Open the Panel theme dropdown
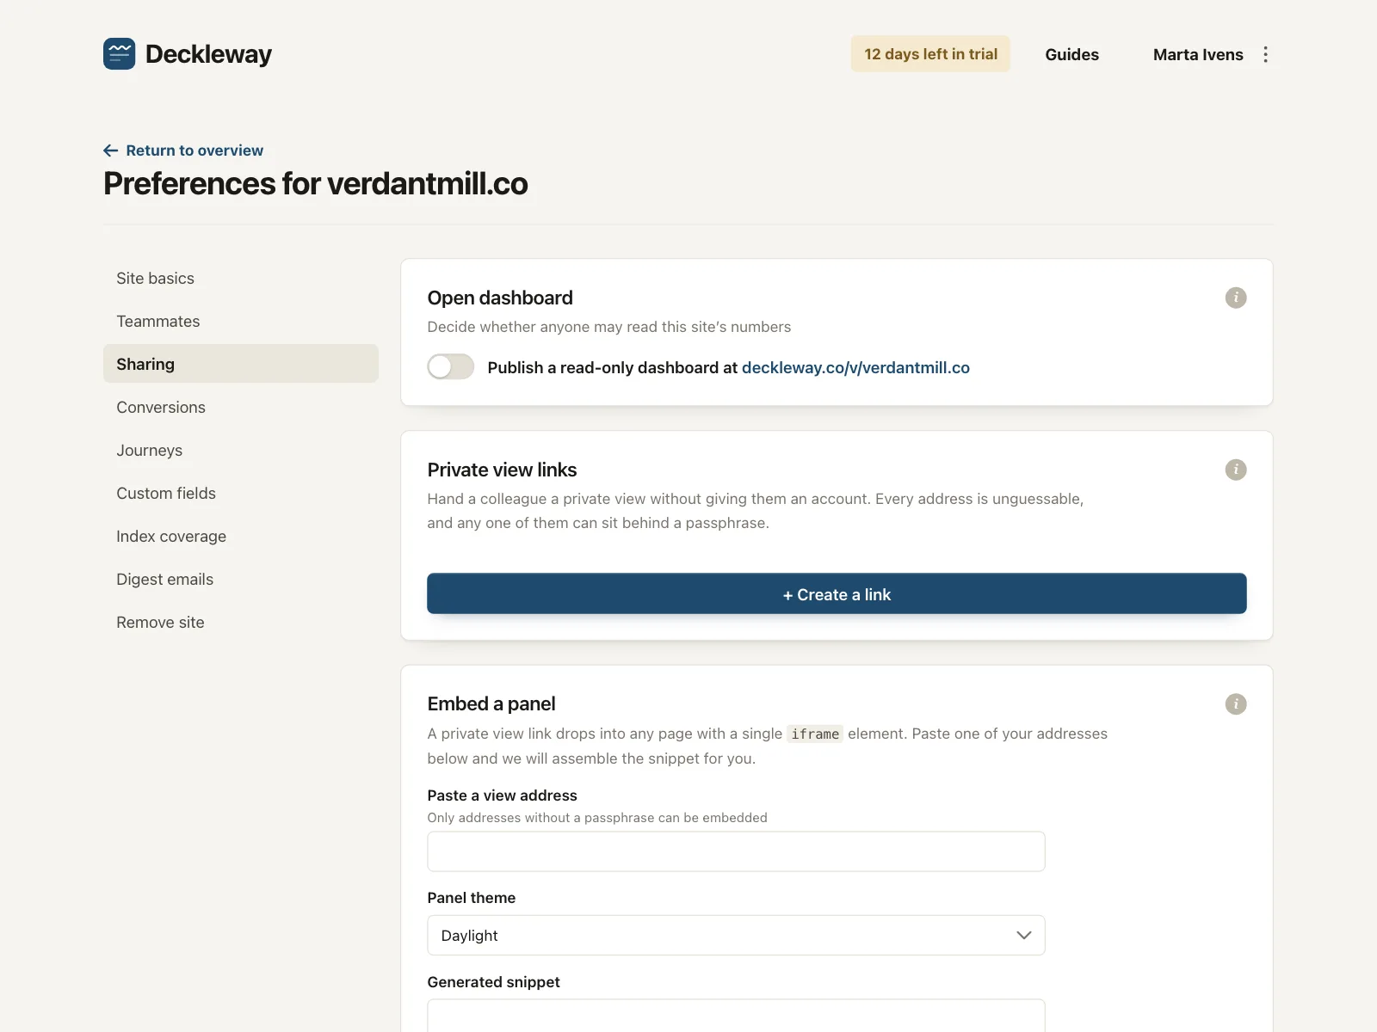The width and height of the screenshot is (1377, 1032). tap(736, 935)
